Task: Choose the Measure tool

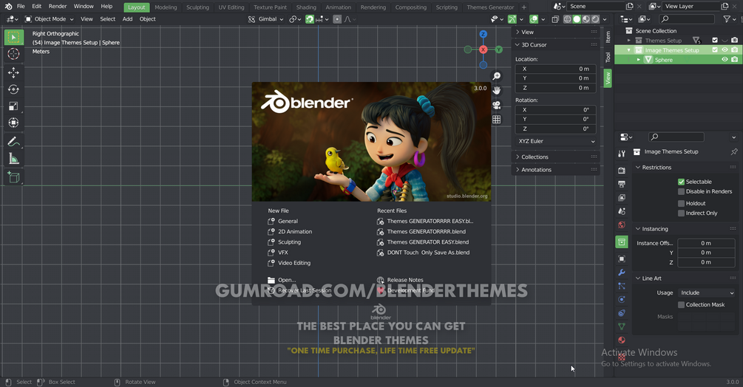Action: (14, 159)
